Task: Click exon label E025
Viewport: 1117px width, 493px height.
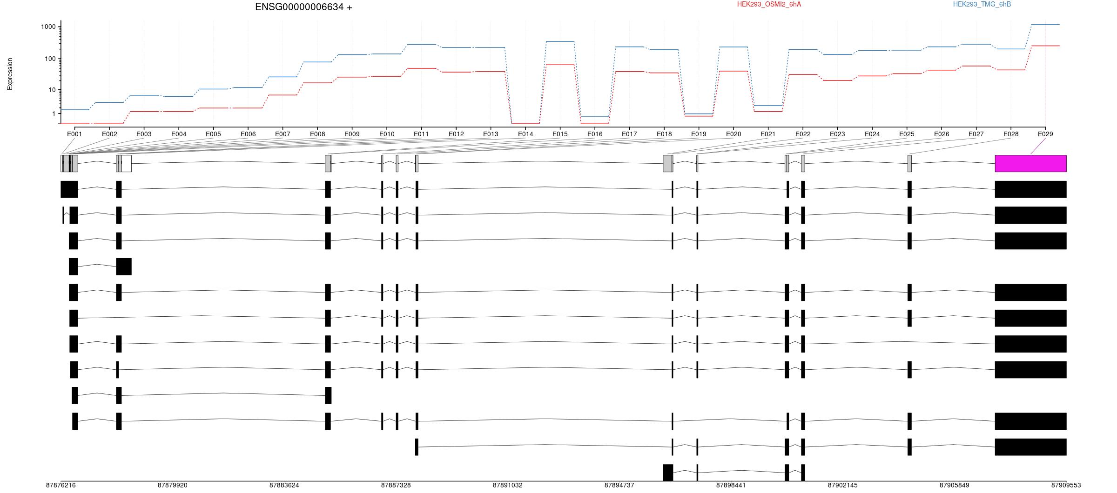Action: click(x=907, y=134)
